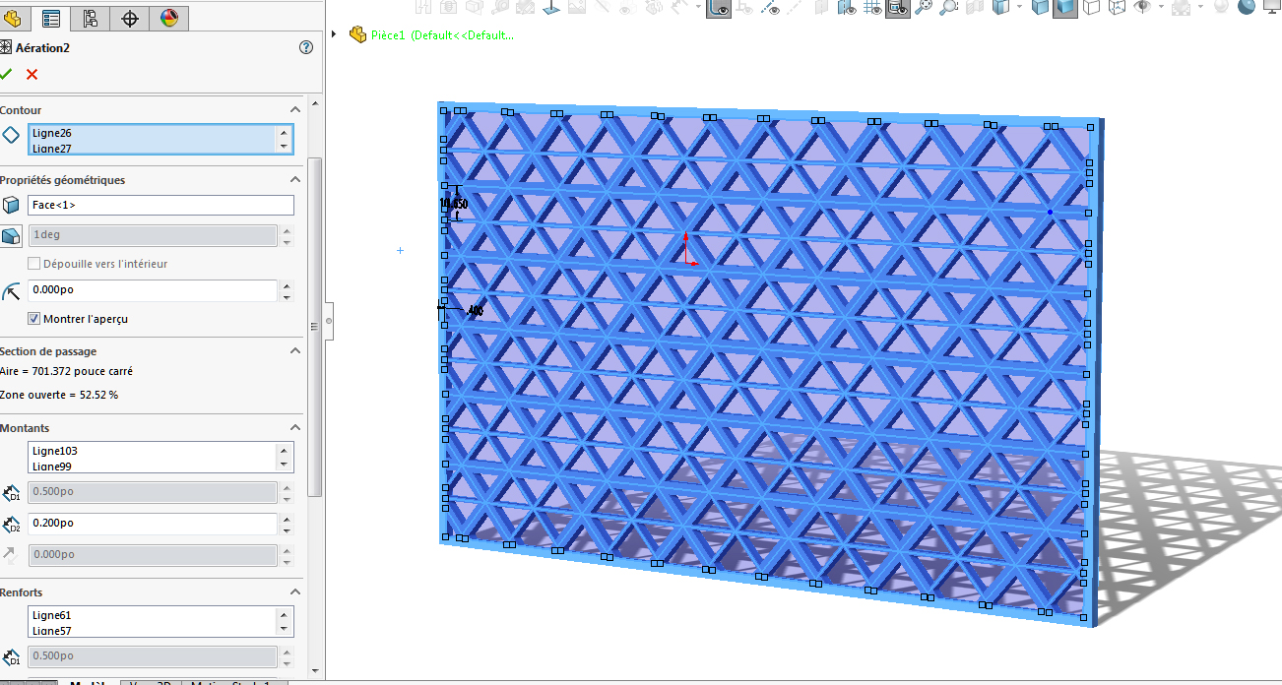Click the panel scroll down arrow

click(x=316, y=669)
